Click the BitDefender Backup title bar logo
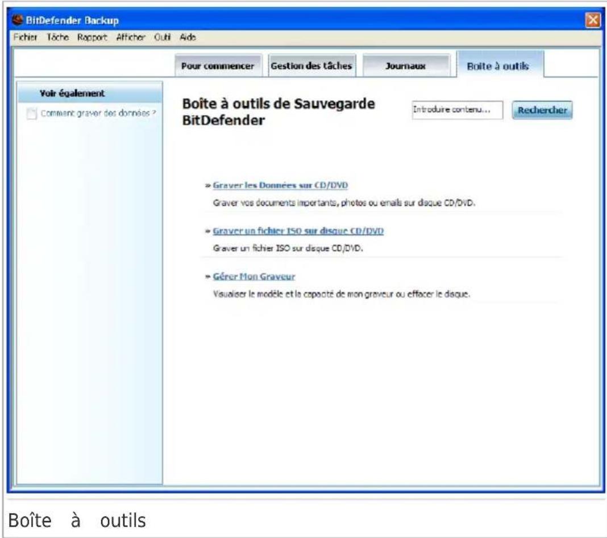This screenshot has height=538, width=607. (18, 19)
